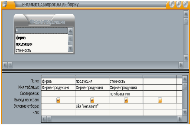Click the upper pane scroll down arrow
The height and width of the screenshot is (125, 190).
coord(186,58)
